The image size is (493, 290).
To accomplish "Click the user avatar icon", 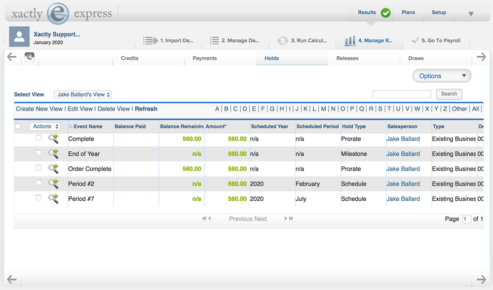I will pos(19,37).
